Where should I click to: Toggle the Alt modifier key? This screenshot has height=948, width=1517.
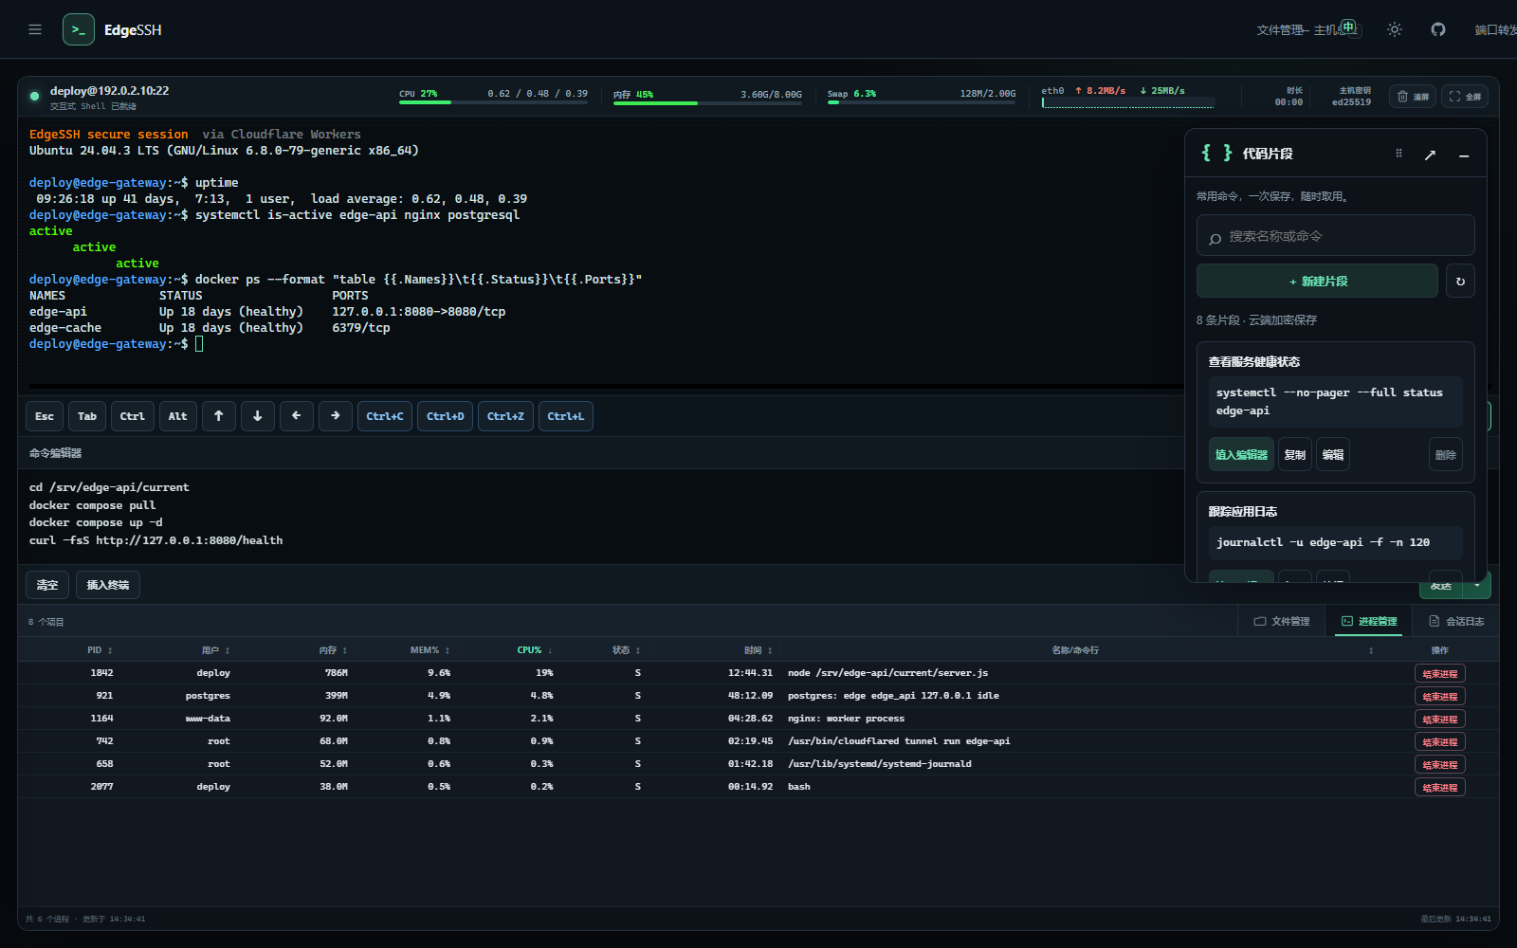[177, 416]
